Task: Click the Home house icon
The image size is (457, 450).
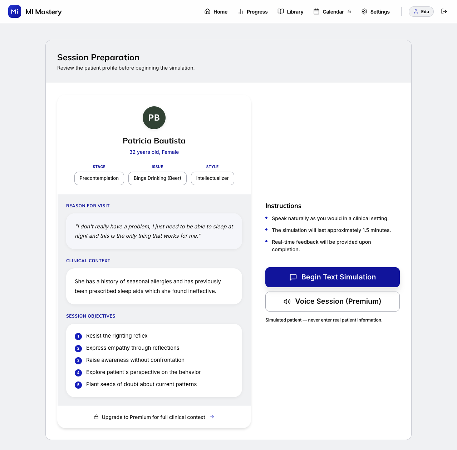Action: [x=207, y=11]
